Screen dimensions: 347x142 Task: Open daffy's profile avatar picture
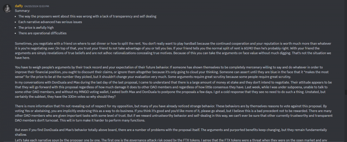(x=7, y=8)
